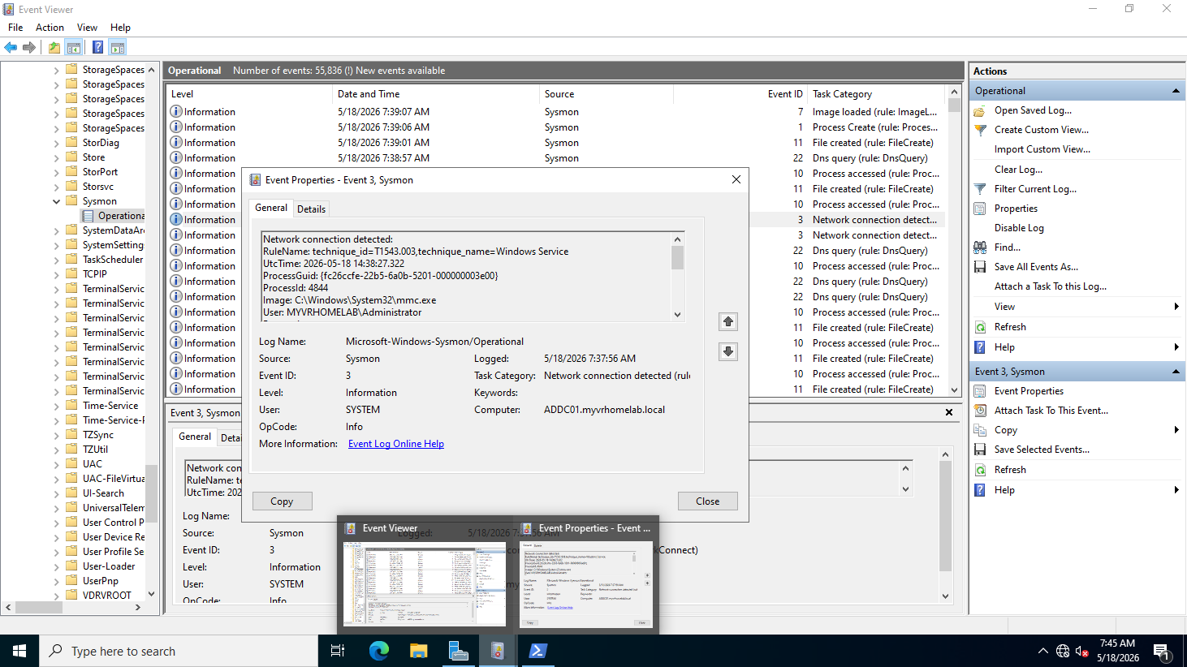Click Save All Events As disk icon
This screenshot has height=667, width=1187.
pyautogui.click(x=980, y=267)
